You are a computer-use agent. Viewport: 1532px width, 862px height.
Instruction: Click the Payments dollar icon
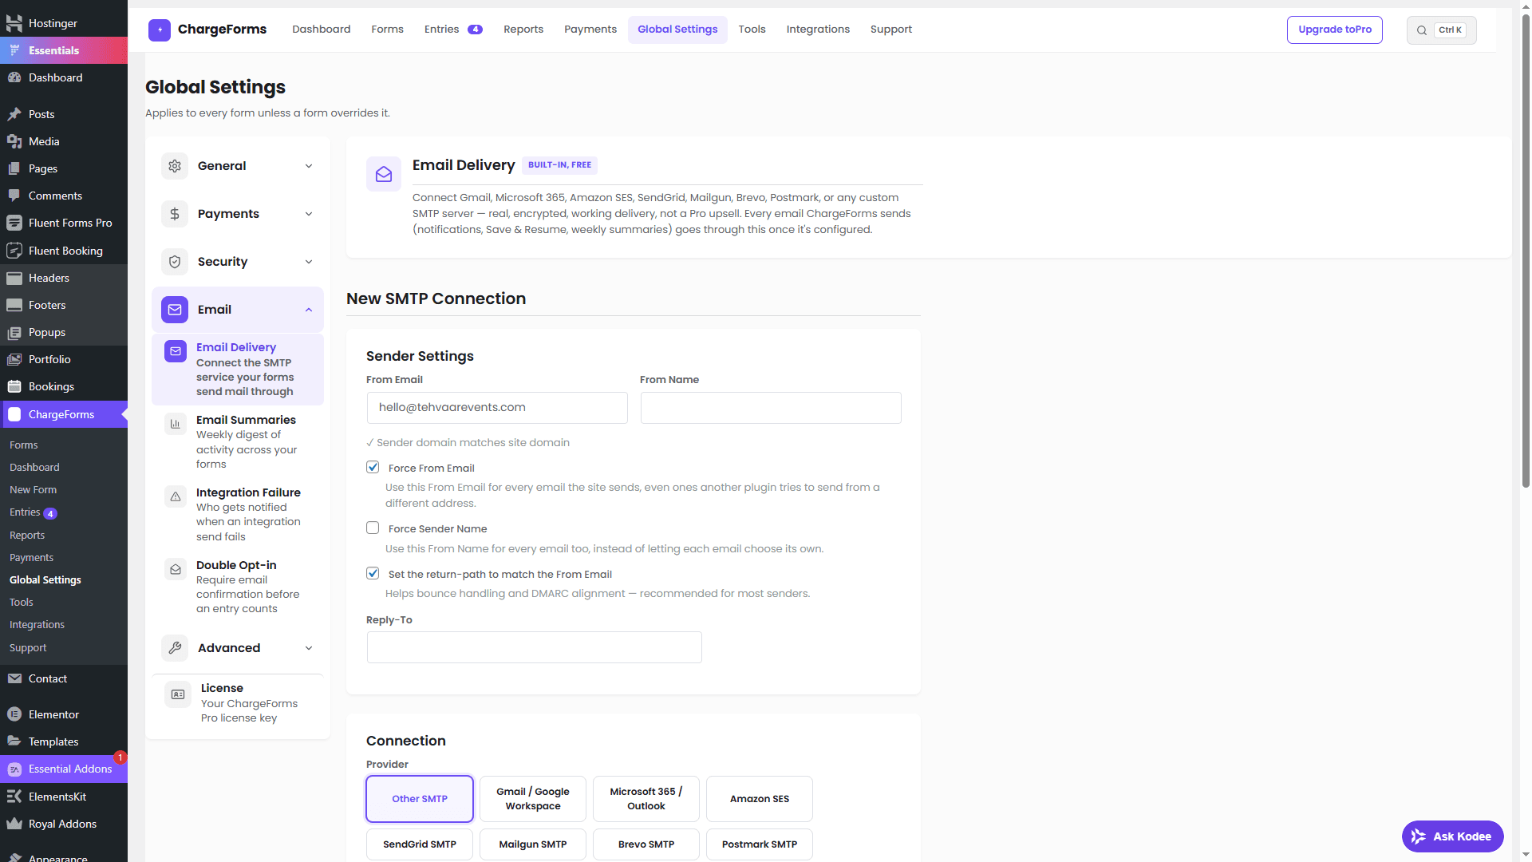pyautogui.click(x=175, y=214)
